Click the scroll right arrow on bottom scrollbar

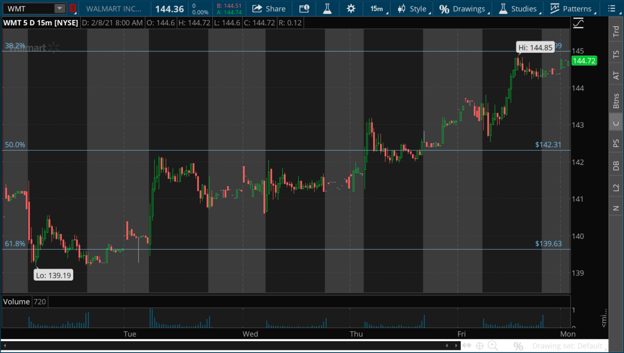(x=456, y=345)
